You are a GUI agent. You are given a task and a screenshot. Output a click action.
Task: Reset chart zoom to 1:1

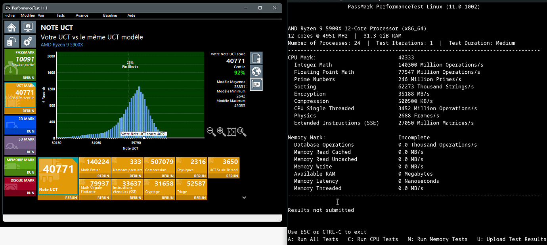click(241, 132)
